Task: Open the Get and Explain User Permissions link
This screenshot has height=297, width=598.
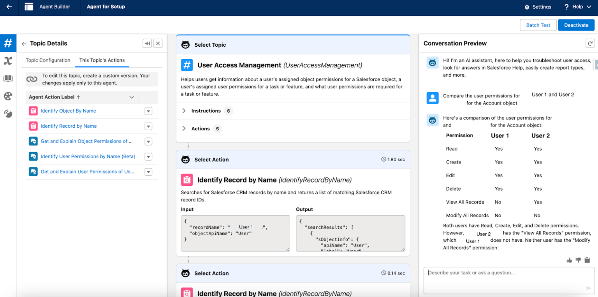Action: point(88,172)
